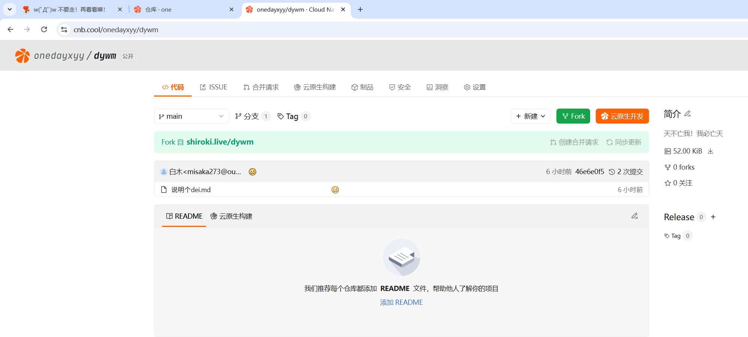Viewport: 748px width, 337px height.
Task: Edit the 简介 description with the pencil icon
Action: pos(688,114)
